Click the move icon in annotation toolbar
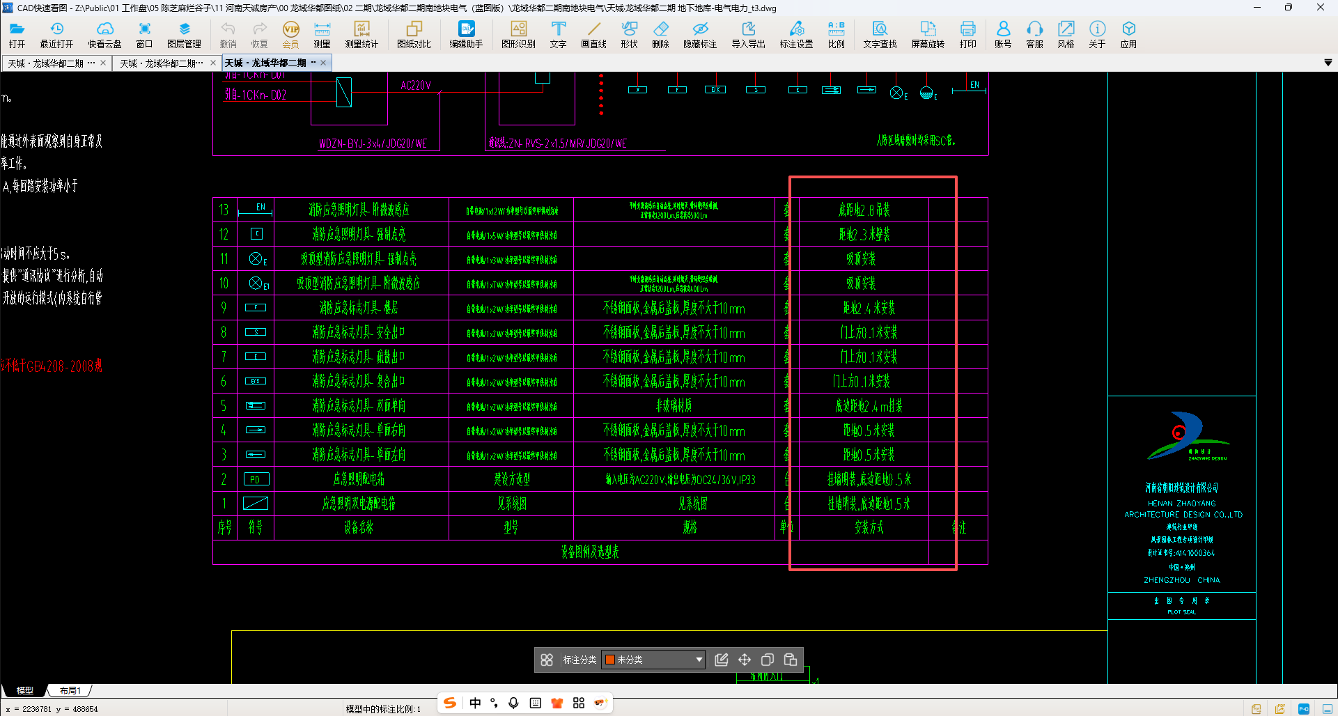Screen dimensions: 1338x716 click(745, 660)
